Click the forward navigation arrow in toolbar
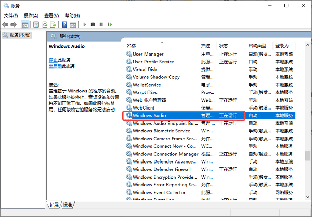This screenshot has width=312, height=217. [13, 24]
